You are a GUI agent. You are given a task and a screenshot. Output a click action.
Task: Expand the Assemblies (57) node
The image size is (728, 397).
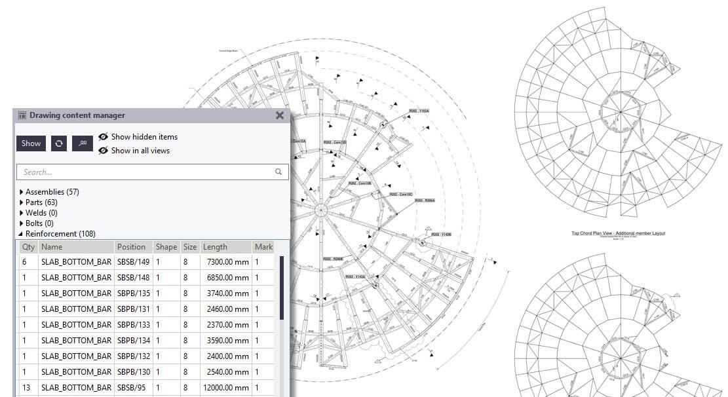pos(22,192)
